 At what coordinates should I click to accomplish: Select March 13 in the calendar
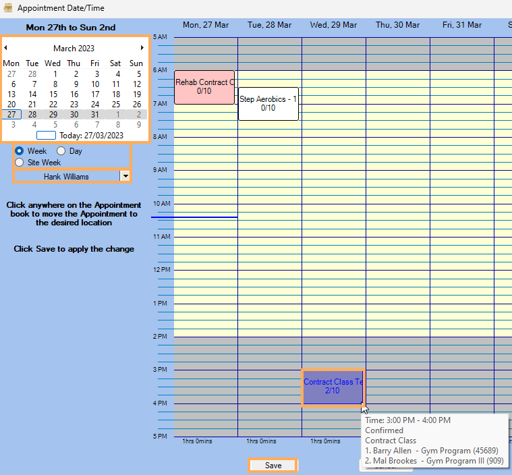(x=11, y=94)
